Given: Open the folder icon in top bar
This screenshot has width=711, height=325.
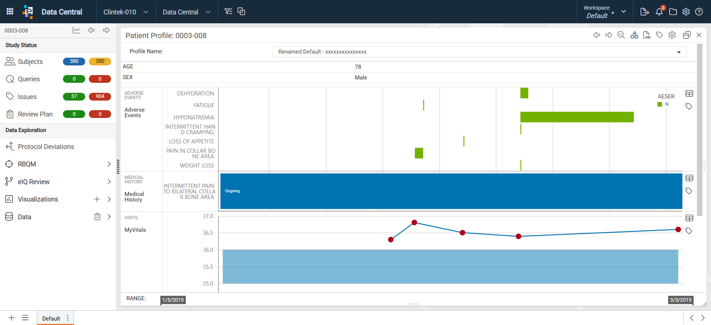Looking at the screenshot, I should click(673, 12).
